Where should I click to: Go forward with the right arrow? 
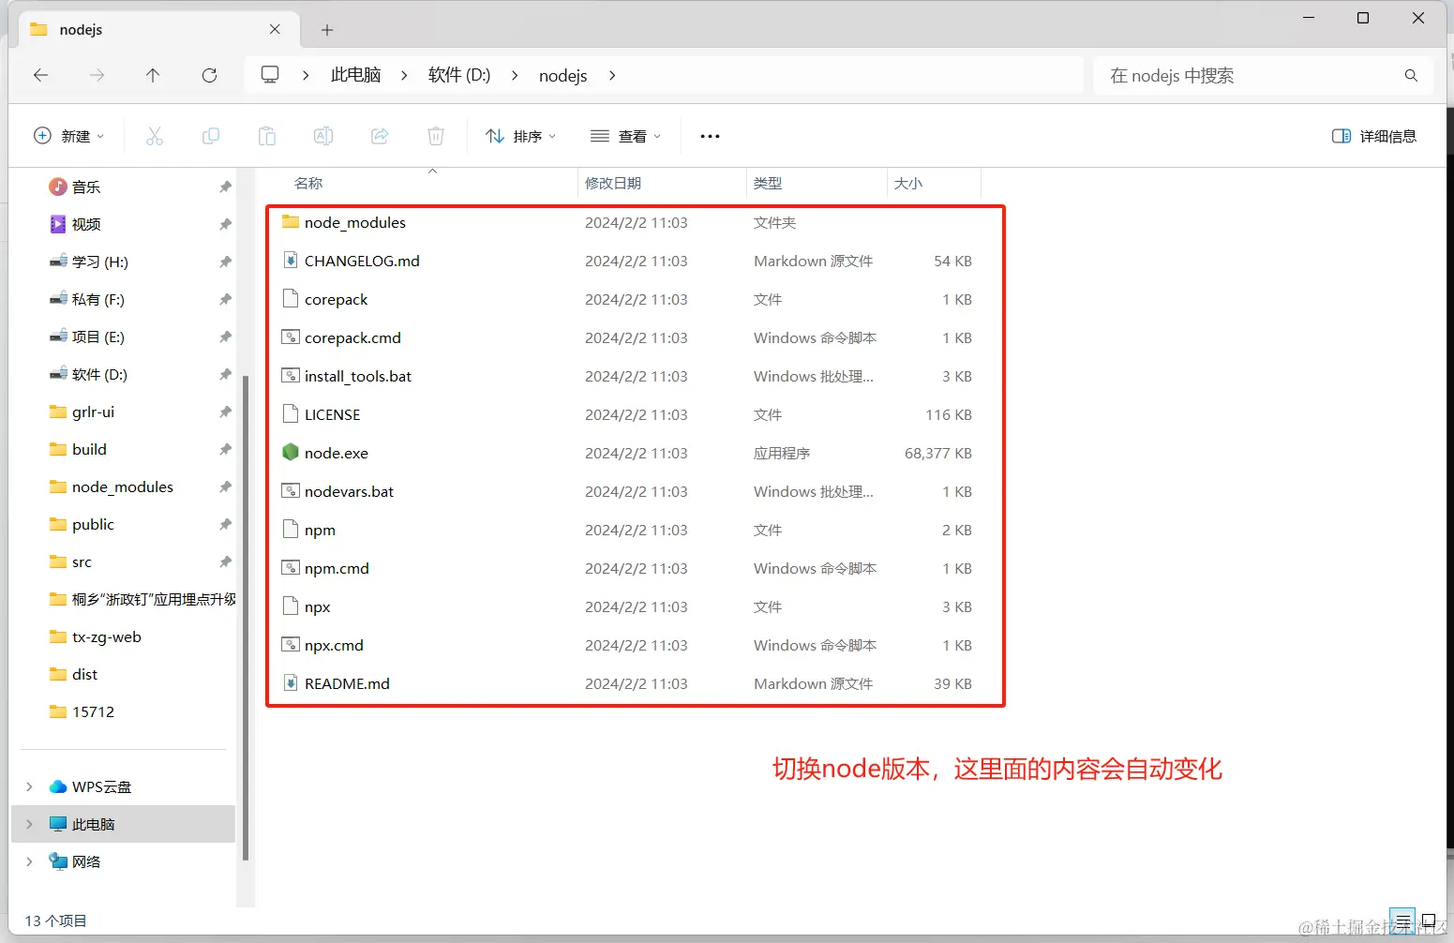coord(97,75)
